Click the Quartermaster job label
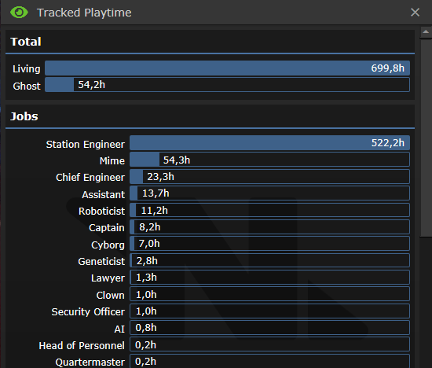The image size is (432, 368). [90, 362]
